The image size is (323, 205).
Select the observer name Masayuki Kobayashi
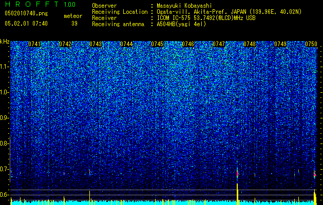(x=184, y=6)
